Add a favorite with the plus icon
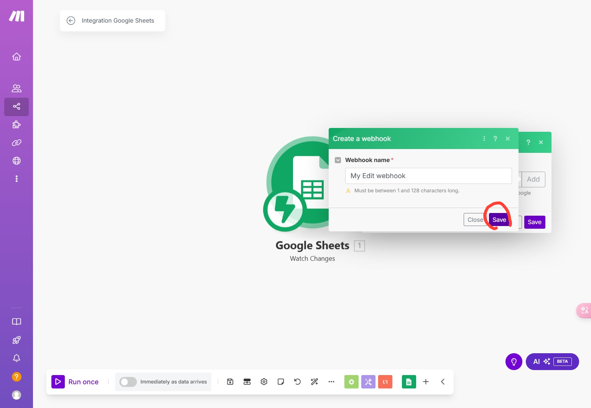 coord(426,382)
